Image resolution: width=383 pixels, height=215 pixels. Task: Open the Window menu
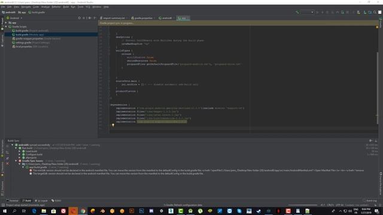[x=97, y=7]
